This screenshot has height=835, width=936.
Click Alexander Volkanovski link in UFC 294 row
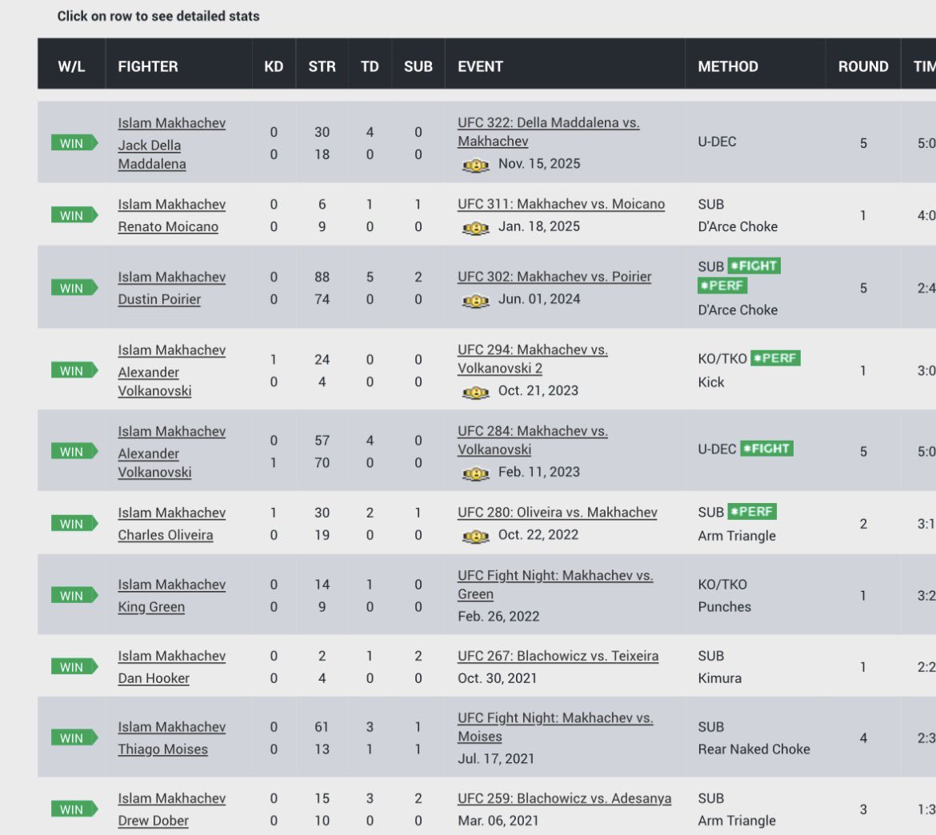tap(154, 382)
